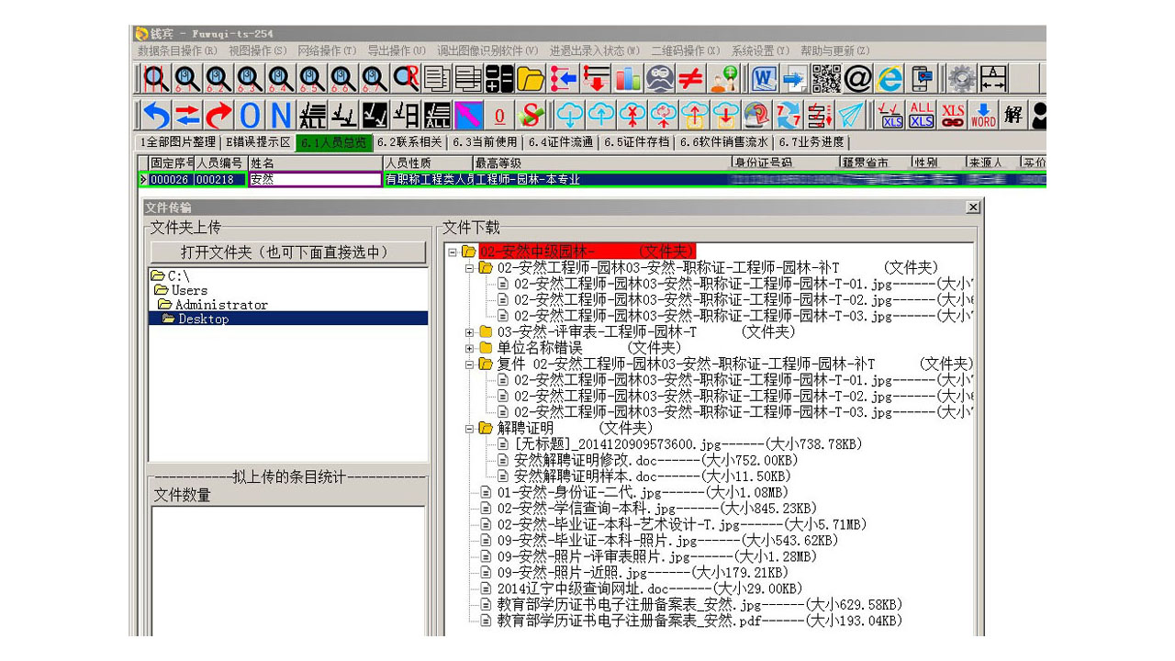Image resolution: width=1175 pixels, height=661 pixels.
Task: Click the magnifier icon labeled 6.3
Action: click(250, 79)
